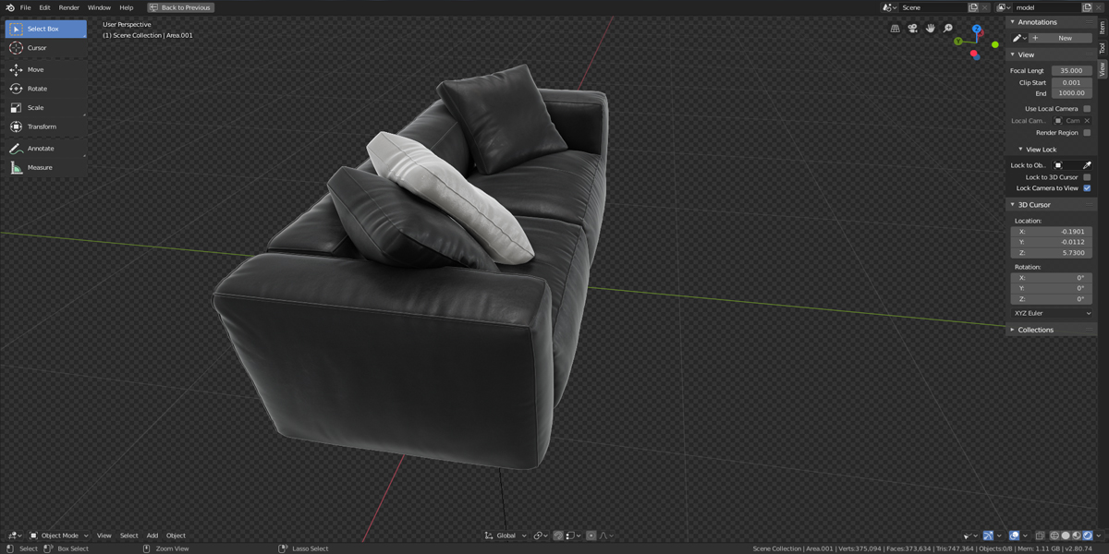The height and width of the screenshot is (554, 1109).
Task: Open the Window menu
Action: [x=99, y=7]
